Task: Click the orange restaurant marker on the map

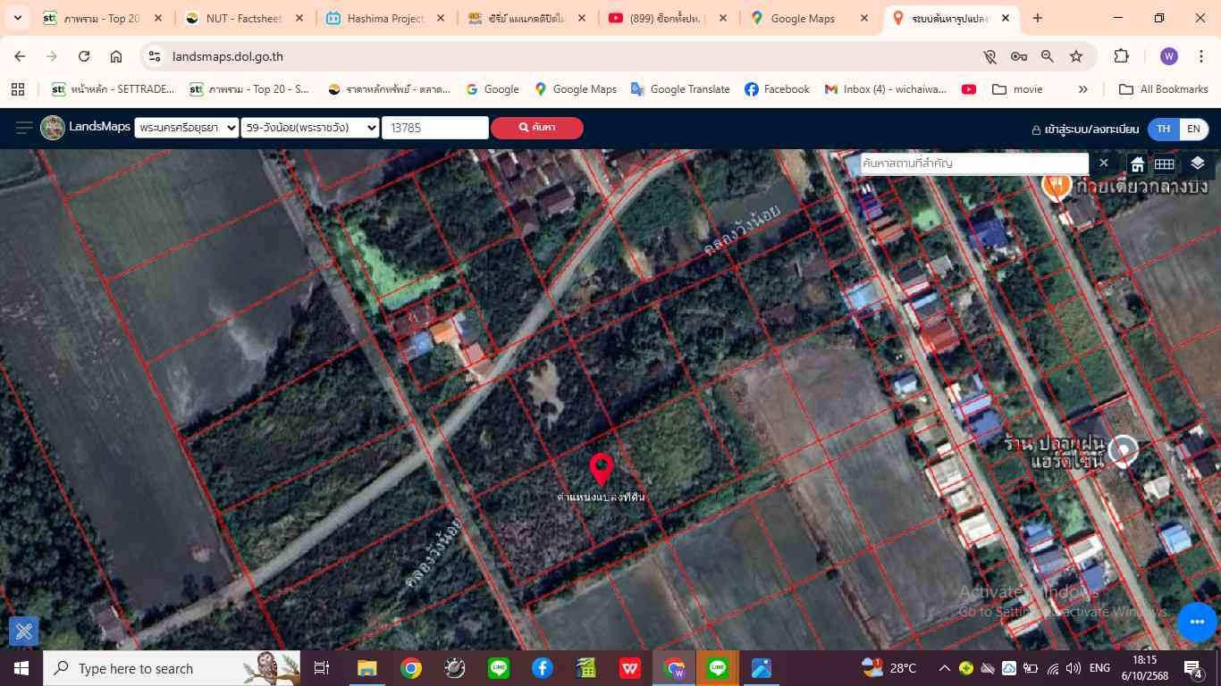Action: [x=1057, y=184]
